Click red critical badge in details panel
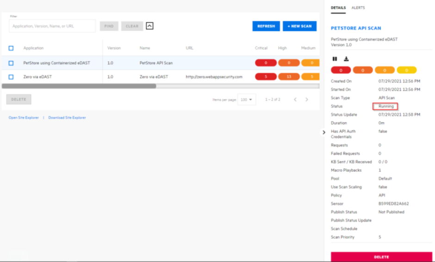 (x=341, y=70)
